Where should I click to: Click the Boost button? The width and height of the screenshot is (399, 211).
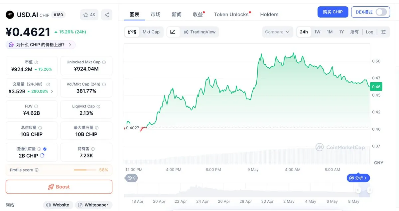pos(59,187)
